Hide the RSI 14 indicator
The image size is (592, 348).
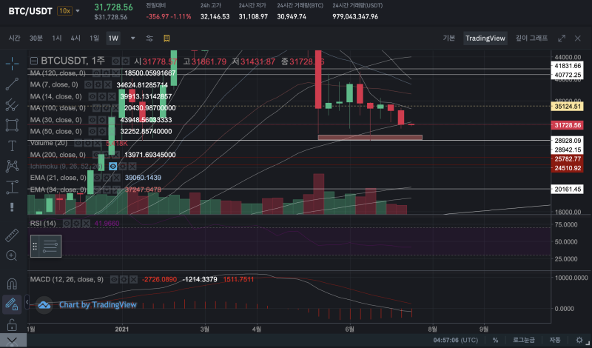pyautogui.click(x=67, y=224)
